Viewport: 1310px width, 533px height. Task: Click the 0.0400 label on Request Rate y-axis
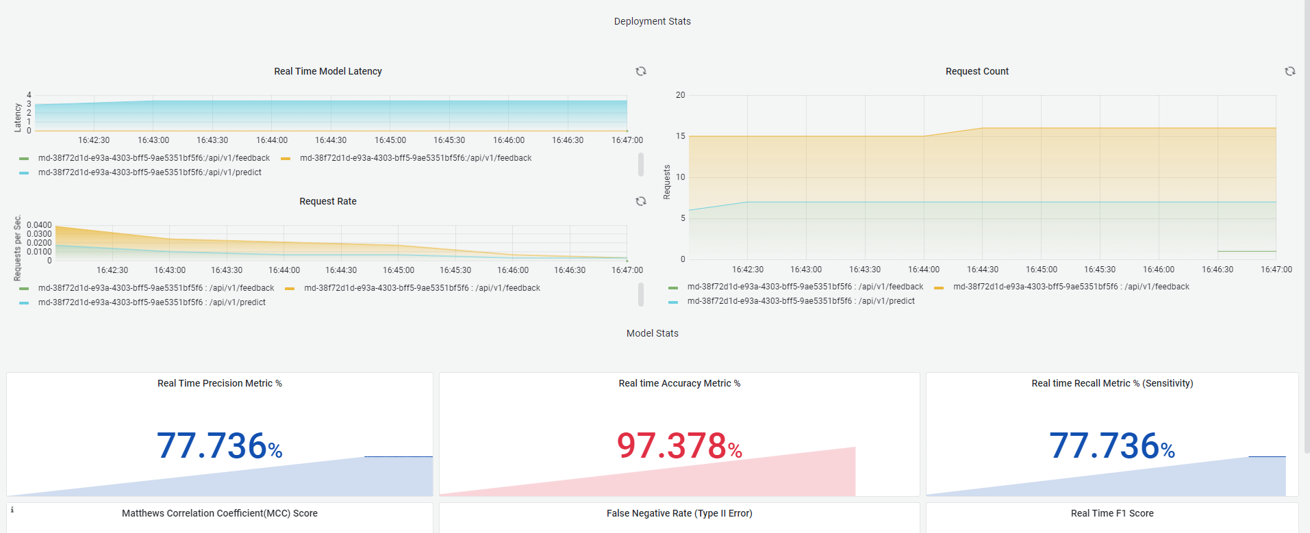point(39,225)
